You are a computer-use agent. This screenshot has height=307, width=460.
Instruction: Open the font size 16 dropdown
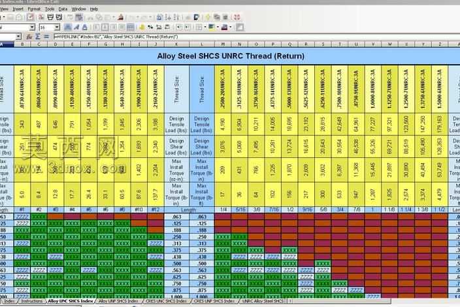coord(57,27)
